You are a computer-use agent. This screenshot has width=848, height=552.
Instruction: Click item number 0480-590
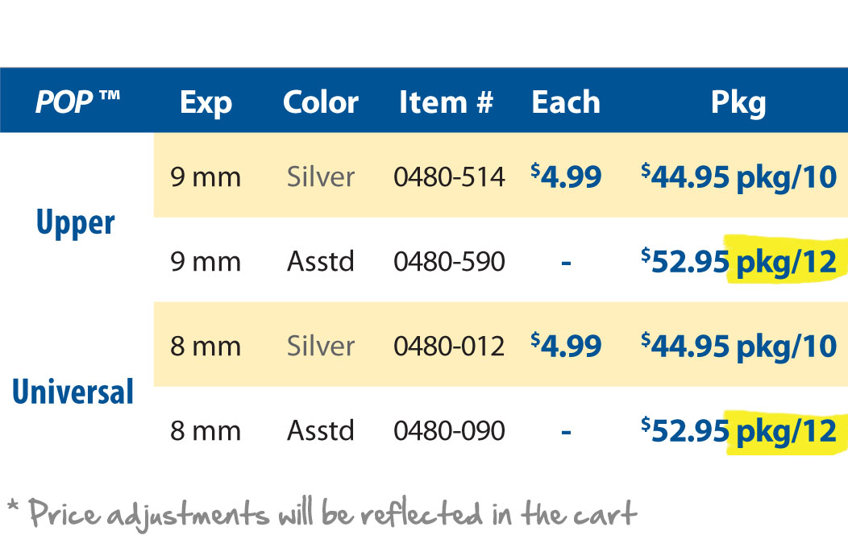pyautogui.click(x=449, y=262)
